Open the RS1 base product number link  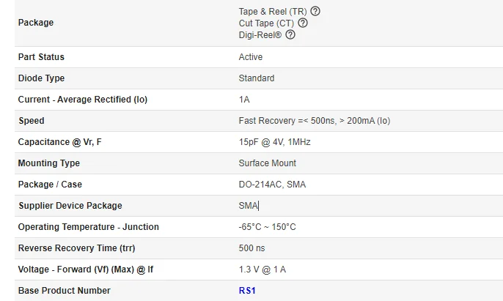click(248, 291)
